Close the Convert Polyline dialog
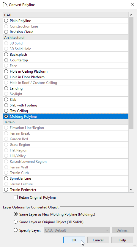The image size is (137, 247). coord(132,4)
